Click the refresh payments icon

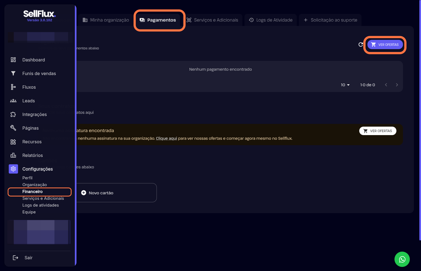point(361,44)
